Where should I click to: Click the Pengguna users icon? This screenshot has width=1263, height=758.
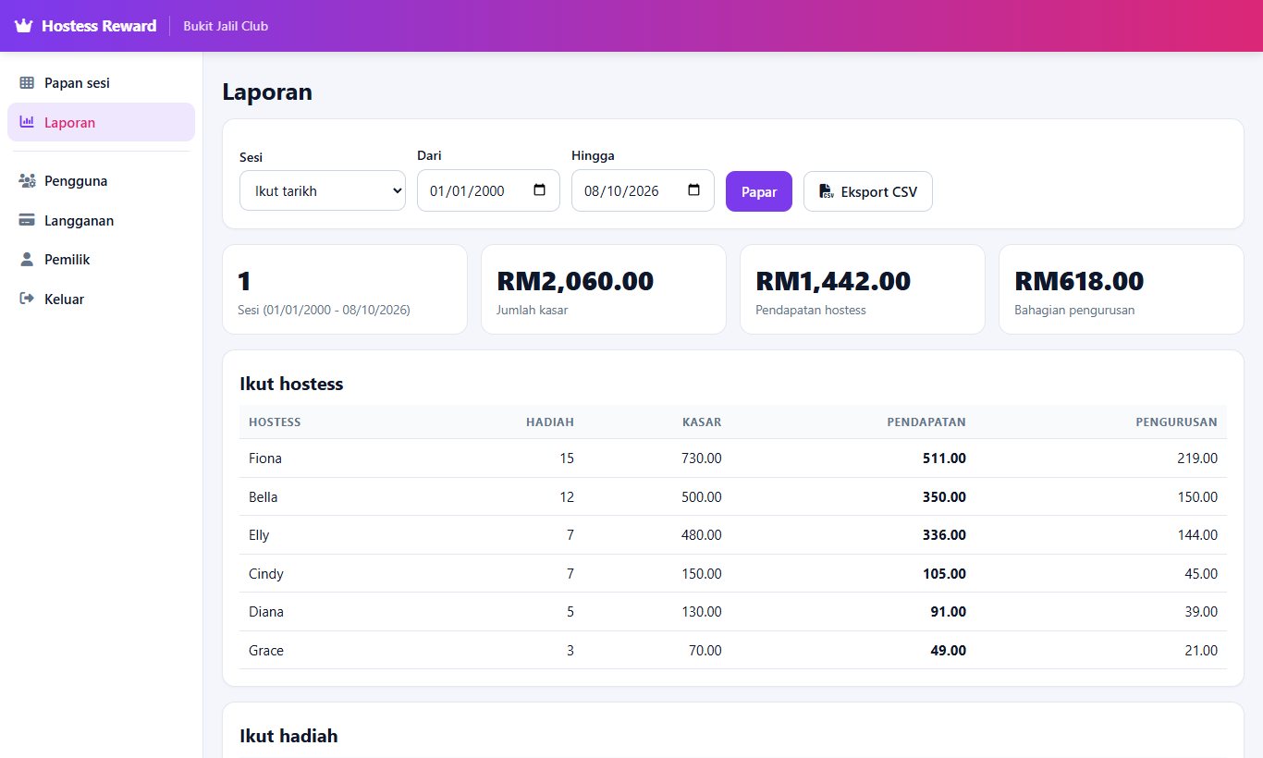pyautogui.click(x=27, y=181)
